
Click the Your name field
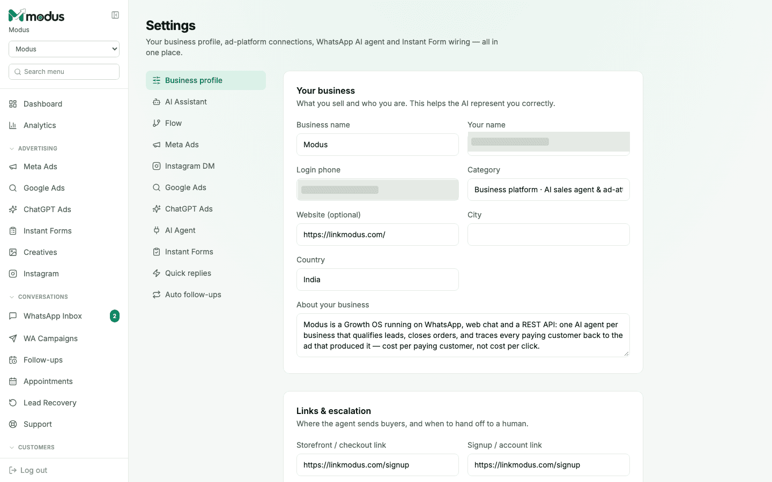548,144
